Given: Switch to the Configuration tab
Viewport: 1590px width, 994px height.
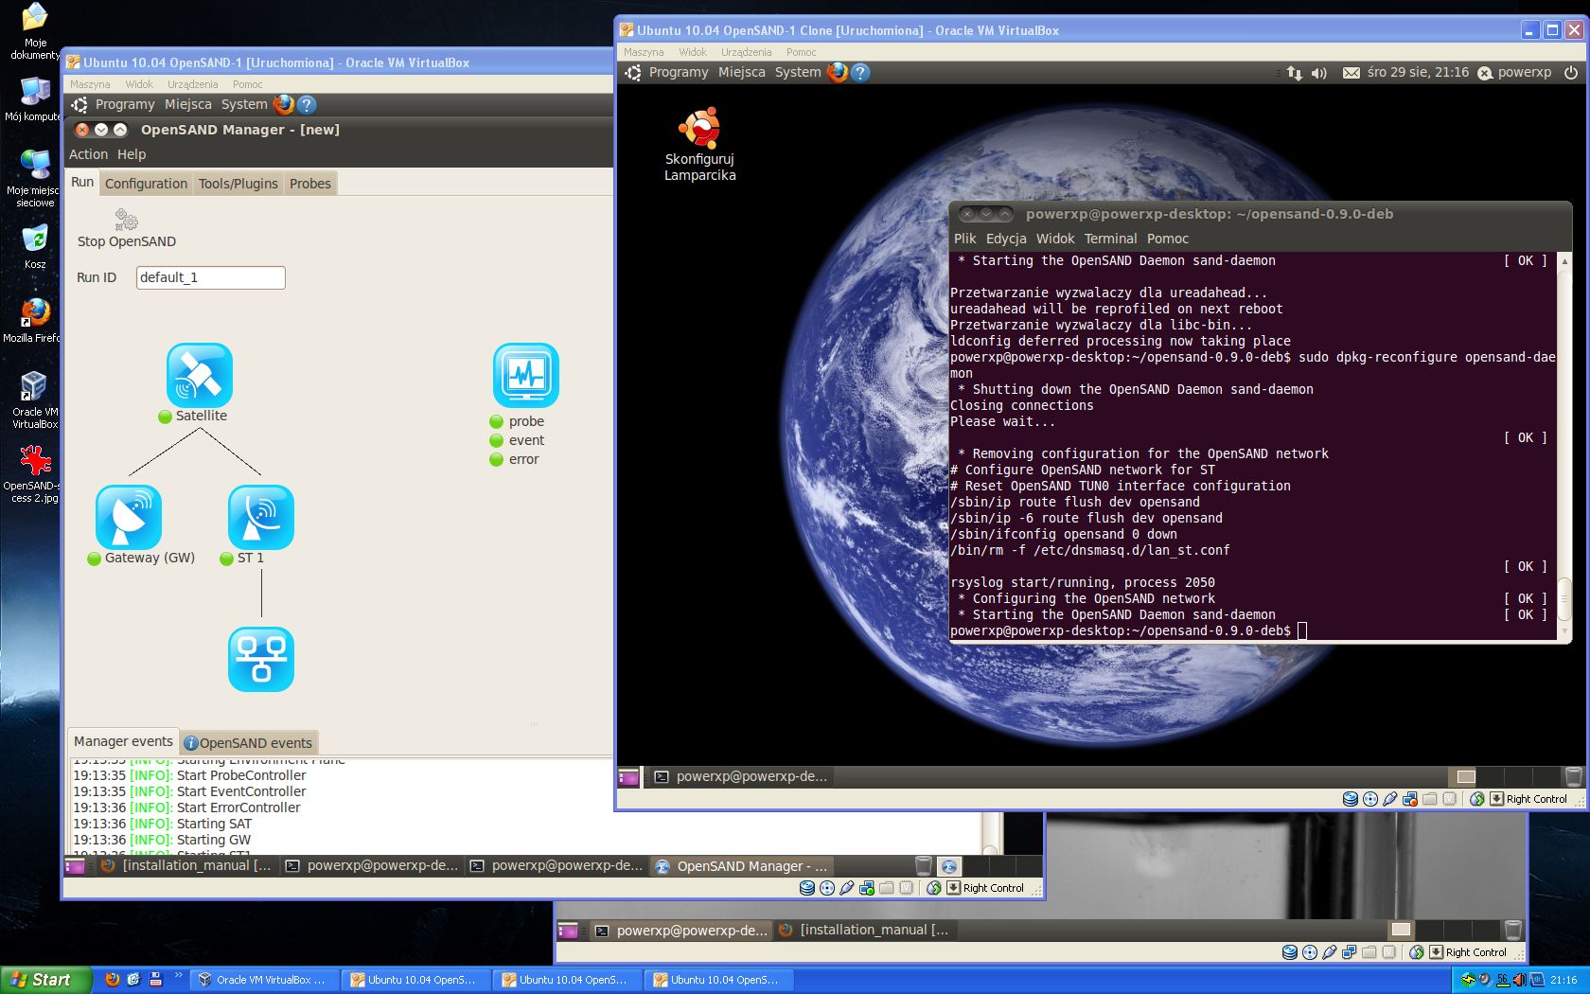Looking at the screenshot, I should click(x=146, y=184).
